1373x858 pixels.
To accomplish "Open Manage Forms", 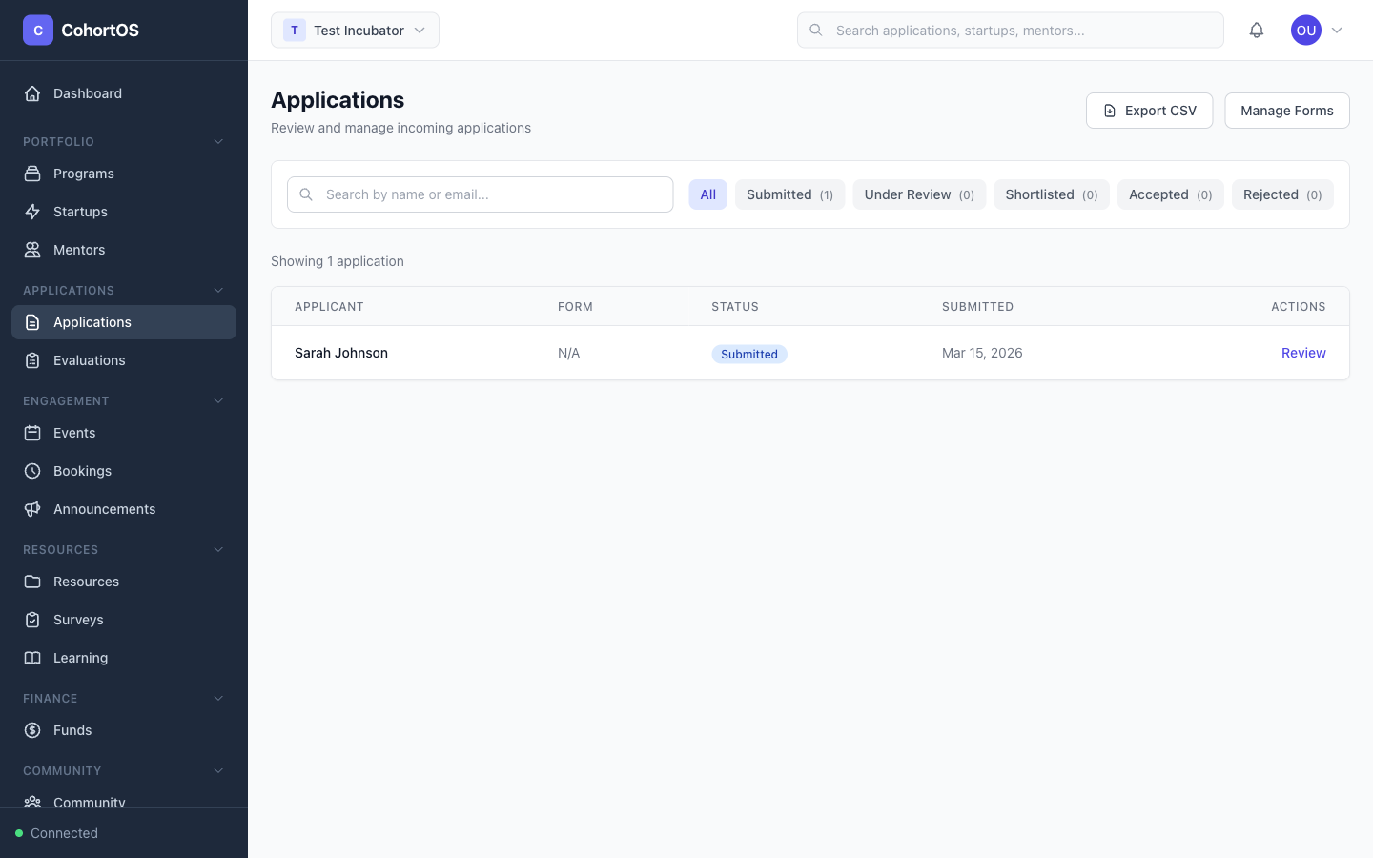I will 1287,110.
